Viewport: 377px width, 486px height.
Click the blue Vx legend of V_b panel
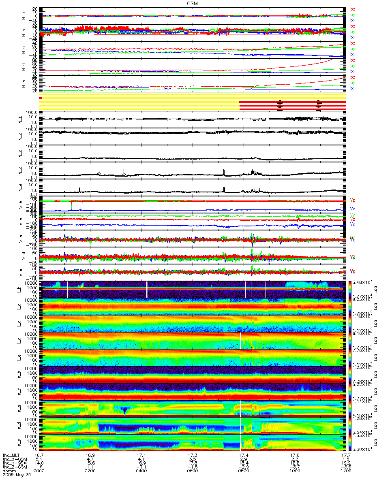click(x=353, y=209)
